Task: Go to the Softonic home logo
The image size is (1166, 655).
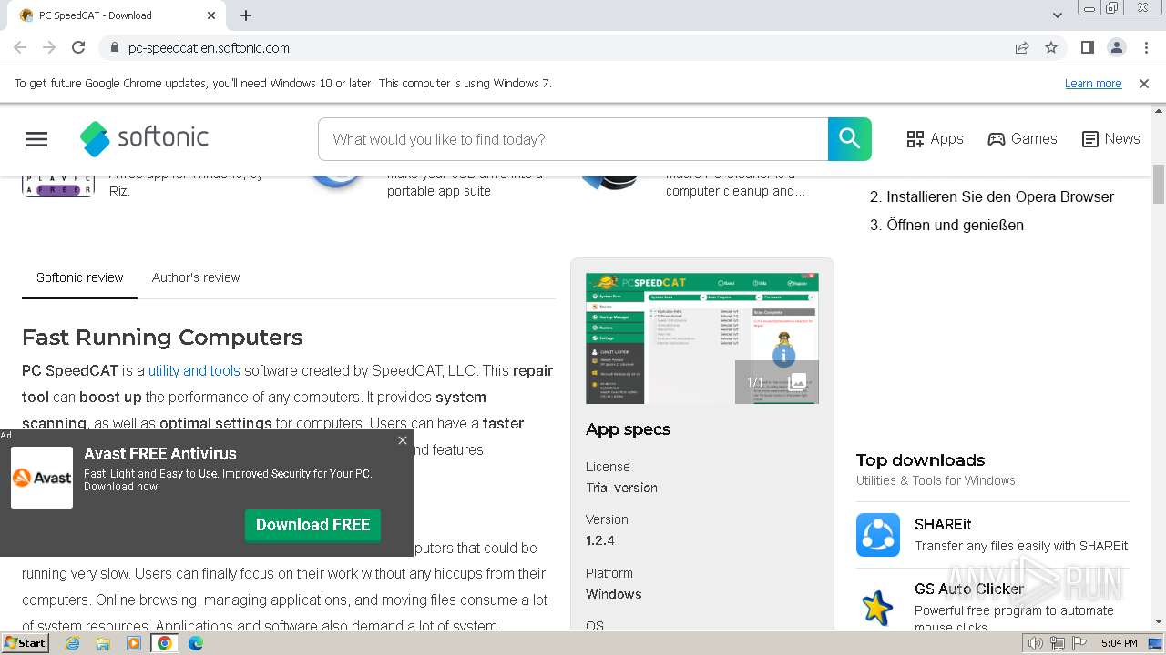Action: (144, 138)
